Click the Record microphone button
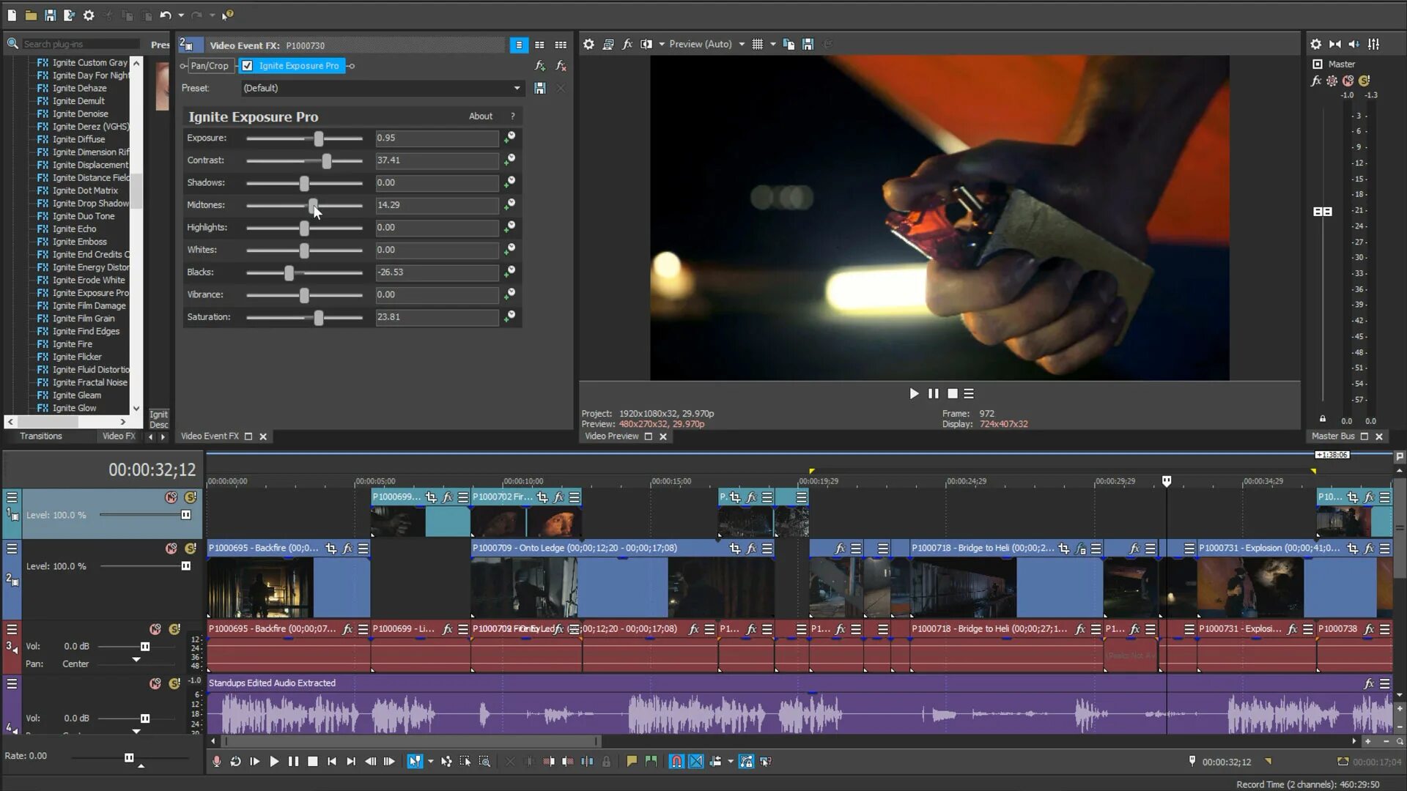Image resolution: width=1407 pixels, height=791 pixels. tap(216, 762)
